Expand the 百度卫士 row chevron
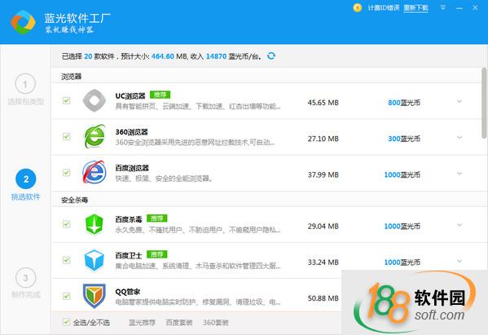The width and height of the screenshot is (488, 335). point(459,261)
